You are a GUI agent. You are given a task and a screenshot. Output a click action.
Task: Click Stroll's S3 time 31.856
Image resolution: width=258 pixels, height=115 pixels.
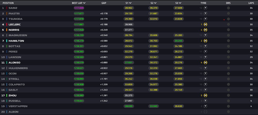(x=179, y=79)
